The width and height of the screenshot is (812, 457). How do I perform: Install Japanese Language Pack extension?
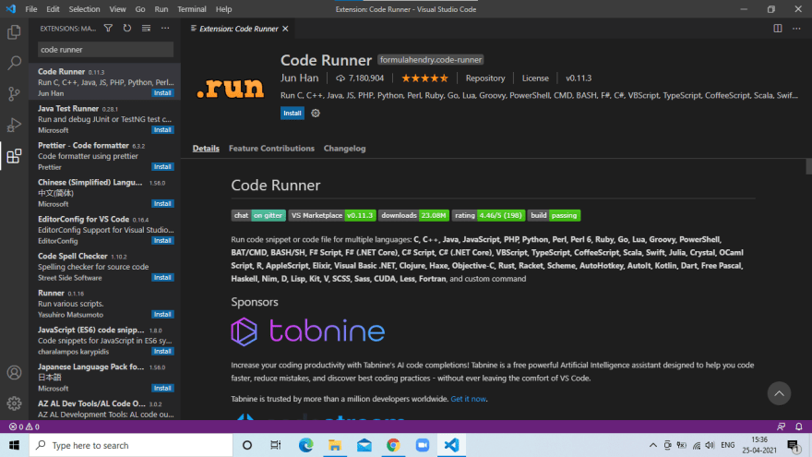pos(162,388)
